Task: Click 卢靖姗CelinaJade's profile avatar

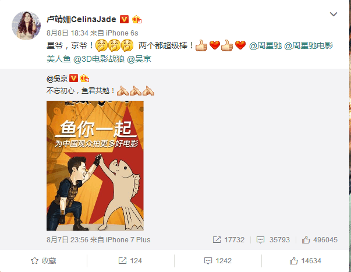Action: point(26,26)
